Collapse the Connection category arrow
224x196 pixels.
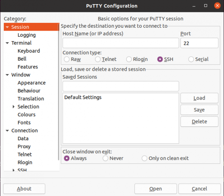pos(7,131)
